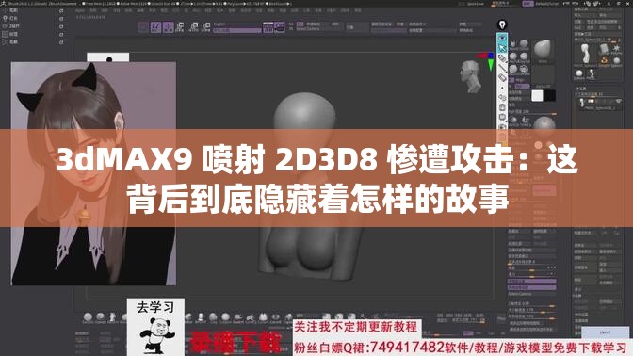The height and width of the screenshot is (356, 633).
Task: Toggle the purple Edit mode button
Action: pos(155,27)
